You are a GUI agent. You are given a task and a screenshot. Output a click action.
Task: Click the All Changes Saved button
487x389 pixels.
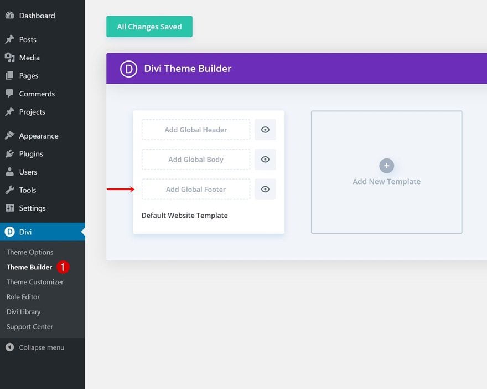click(x=149, y=27)
